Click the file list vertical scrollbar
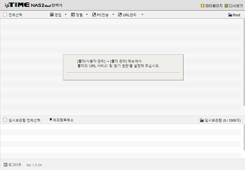The image size is (245, 170). (244, 63)
